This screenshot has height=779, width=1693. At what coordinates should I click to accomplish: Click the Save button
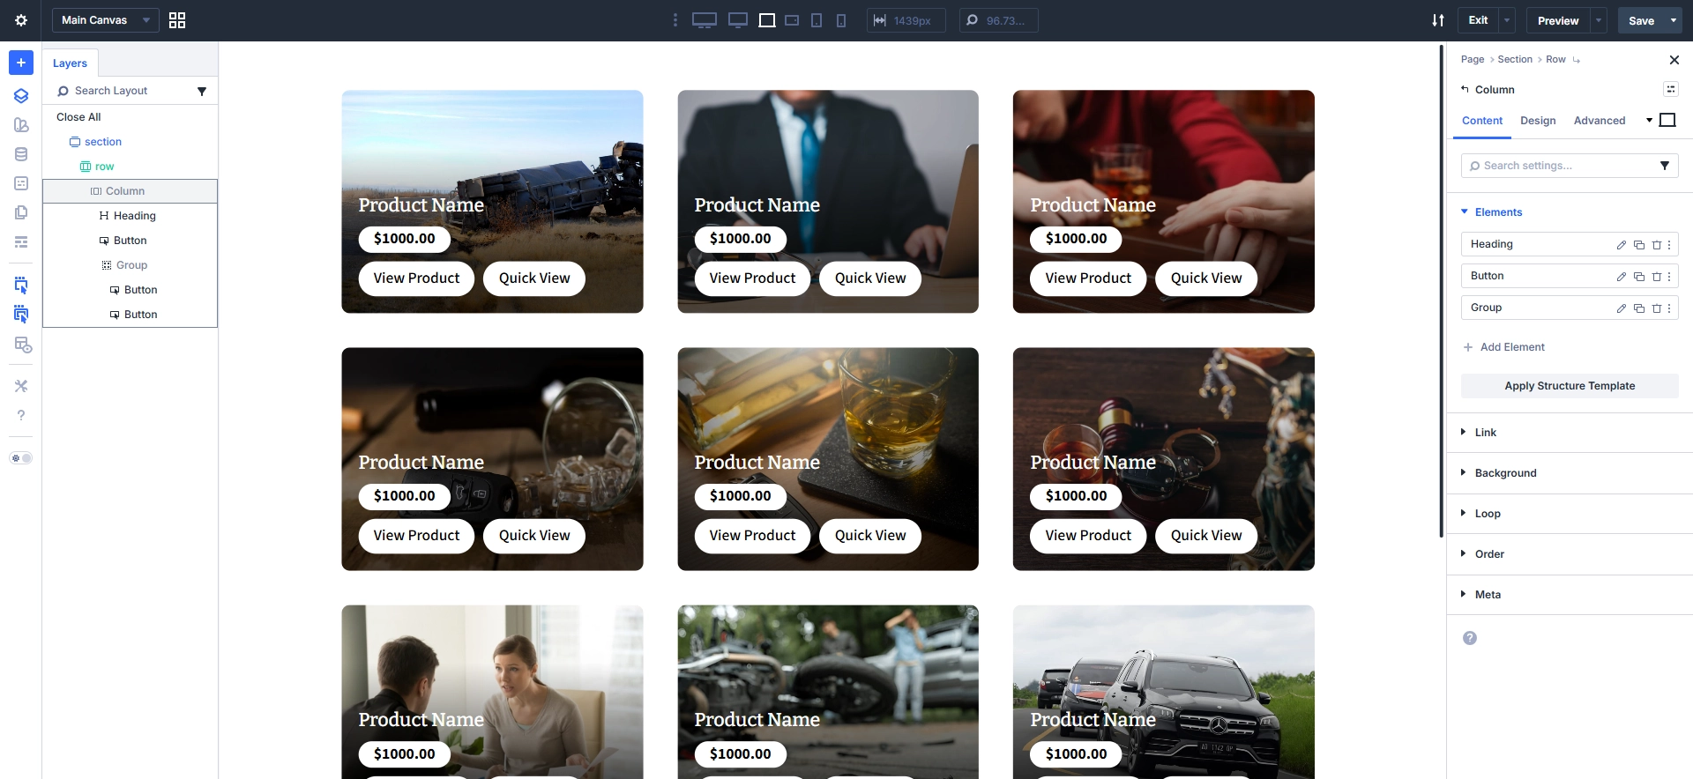(1641, 20)
